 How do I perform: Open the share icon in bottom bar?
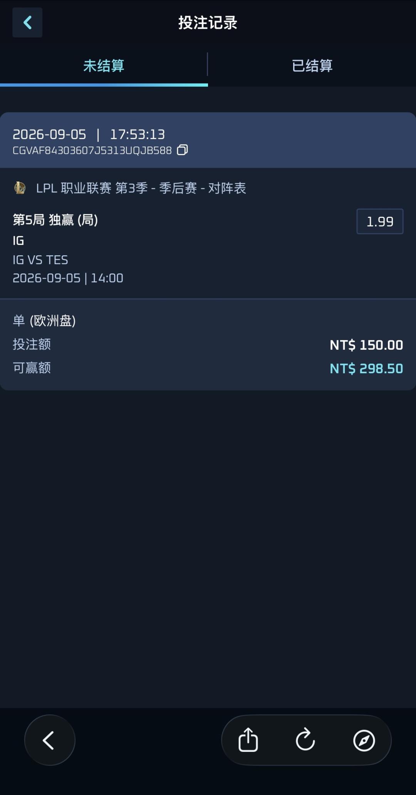pos(248,740)
